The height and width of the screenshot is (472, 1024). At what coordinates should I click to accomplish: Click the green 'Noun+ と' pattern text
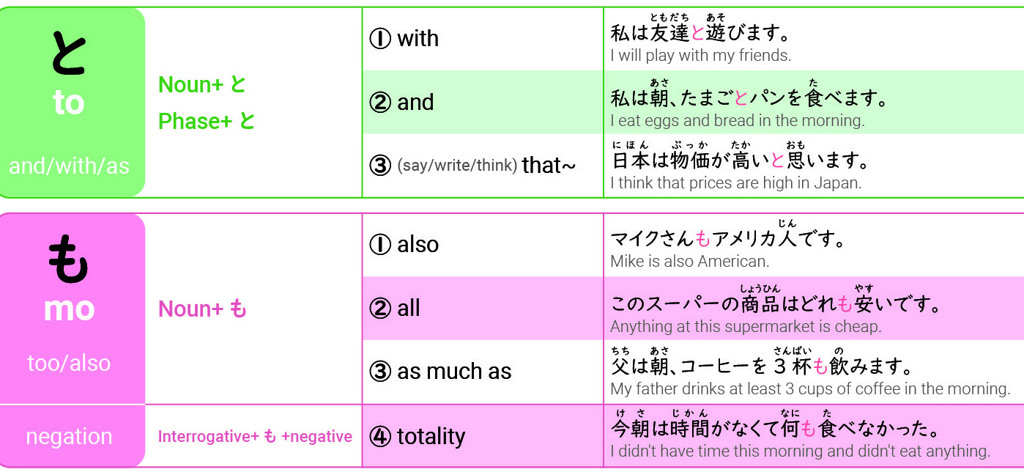[x=202, y=85]
